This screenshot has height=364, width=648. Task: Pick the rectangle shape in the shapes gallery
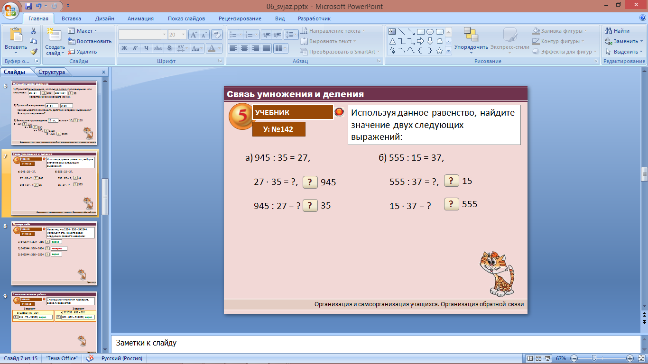click(x=420, y=32)
